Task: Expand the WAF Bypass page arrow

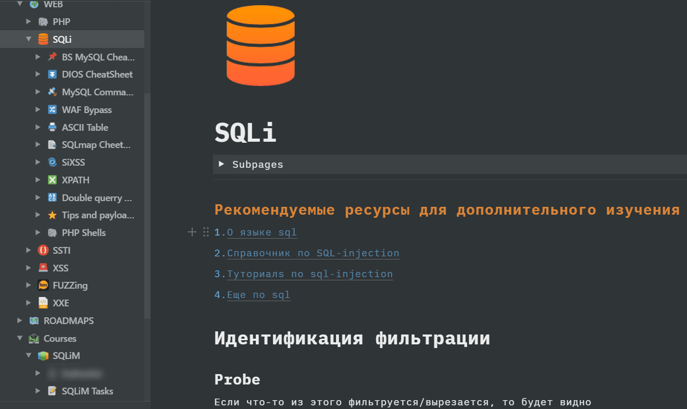Action: pyautogui.click(x=38, y=110)
